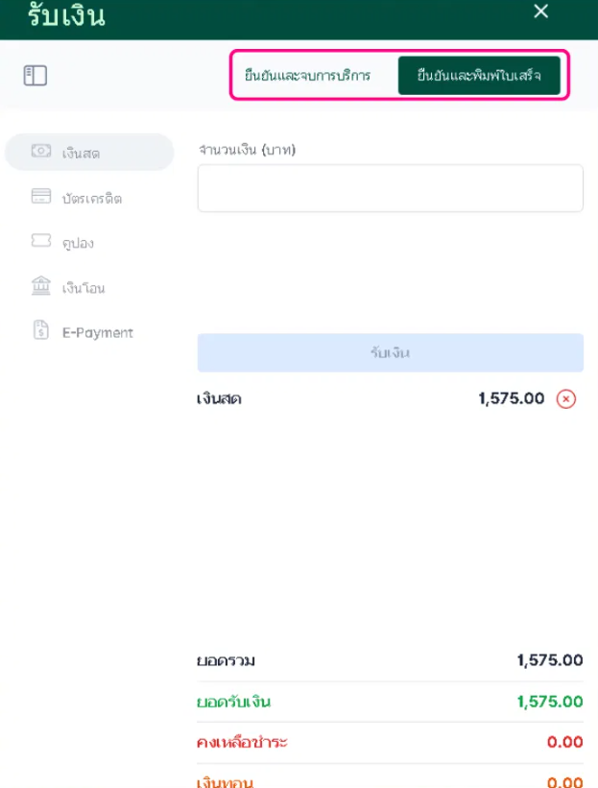Click the จำนวนเงิน (บาท) field label

pyautogui.click(x=246, y=150)
